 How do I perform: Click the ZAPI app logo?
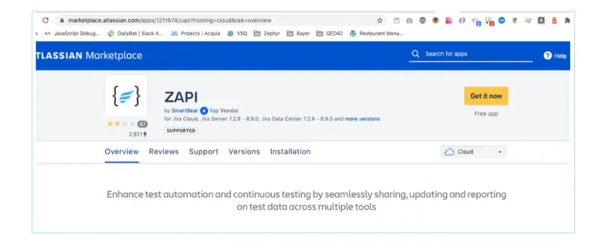pos(126,96)
